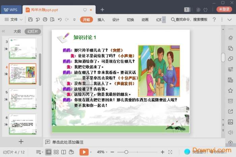Expand quick access toolbar customize arrow

coord(74,20)
